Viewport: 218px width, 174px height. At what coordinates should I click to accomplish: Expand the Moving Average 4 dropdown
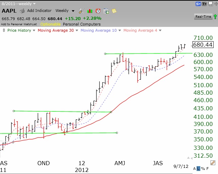point(160,31)
